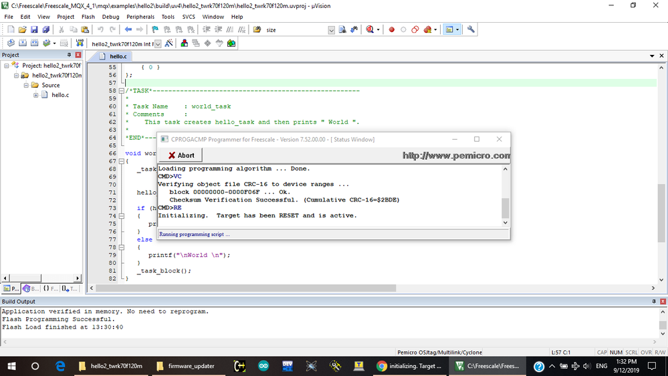Download to flash LOAD icon
The image size is (668, 376).
click(x=80, y=43)
